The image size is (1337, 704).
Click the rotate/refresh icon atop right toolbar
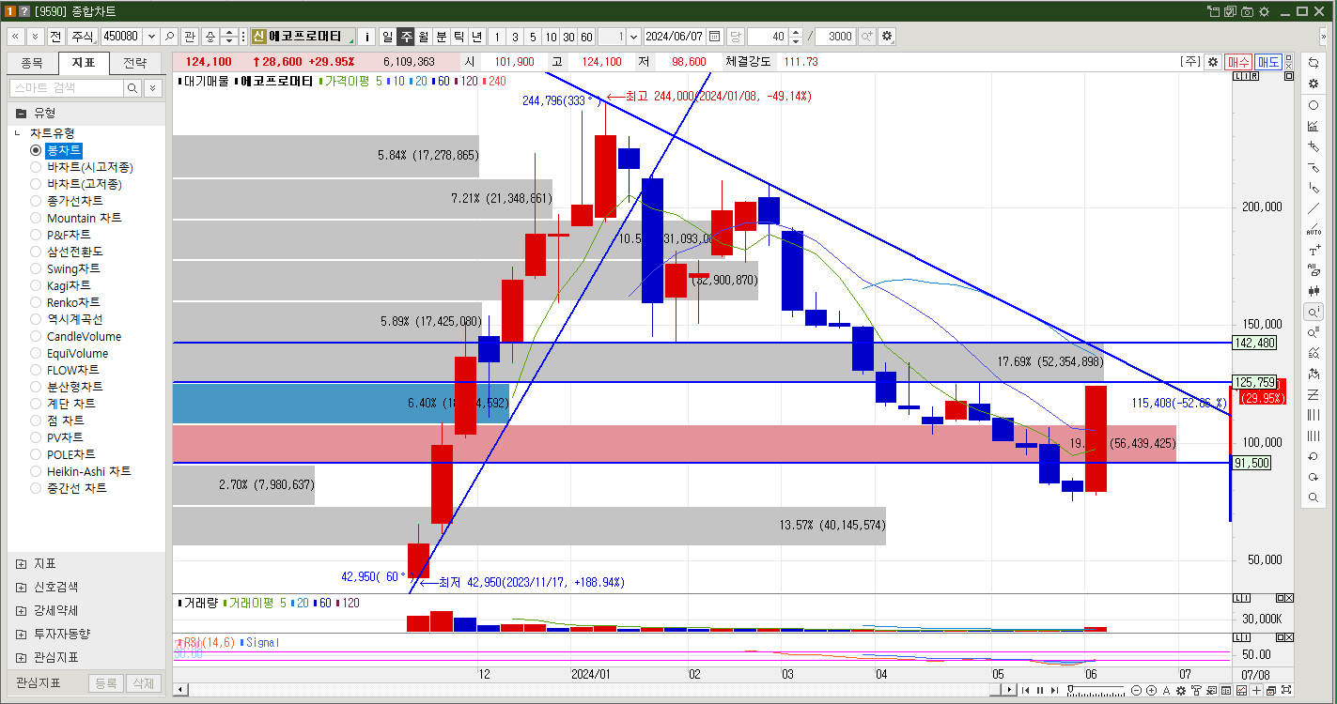click(x=1314, y=63)
